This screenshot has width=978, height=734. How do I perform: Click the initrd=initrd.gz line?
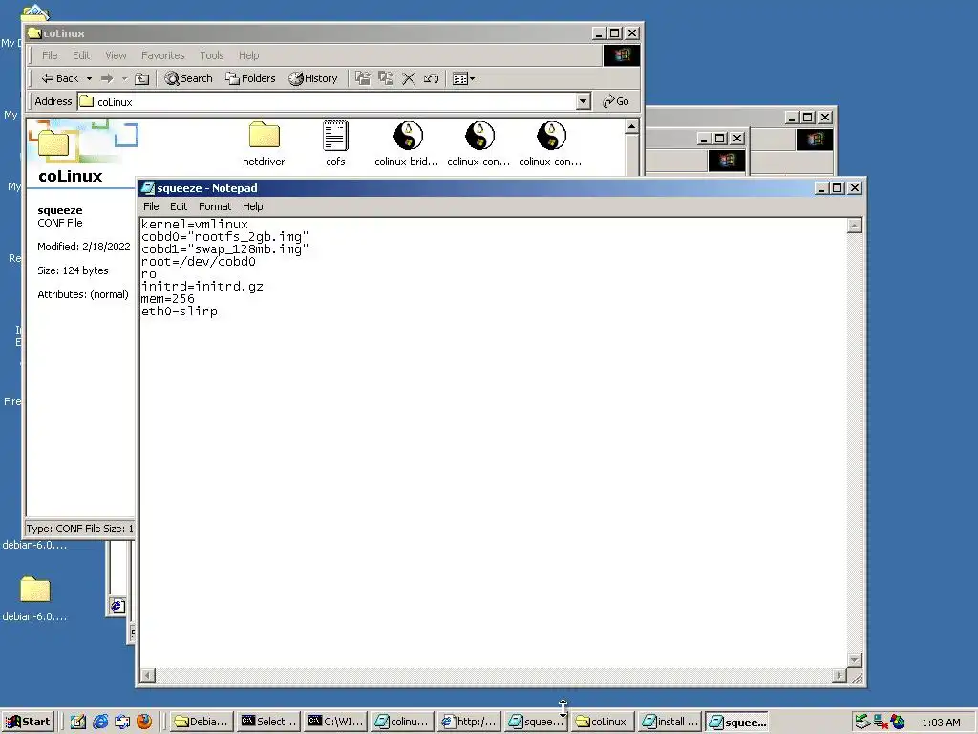202,287
